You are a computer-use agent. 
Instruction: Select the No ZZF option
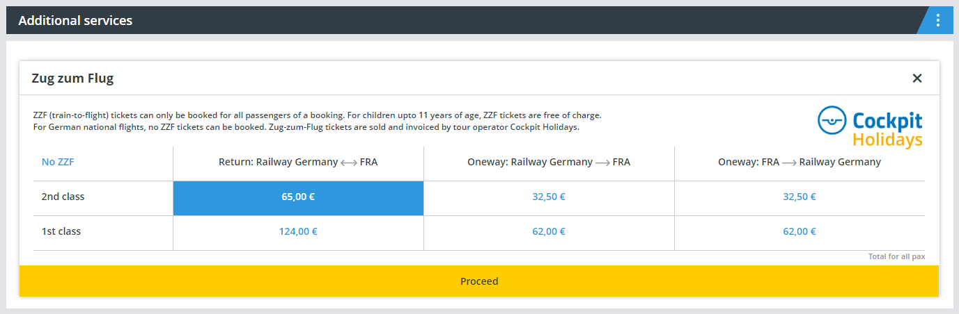[58, 162]
